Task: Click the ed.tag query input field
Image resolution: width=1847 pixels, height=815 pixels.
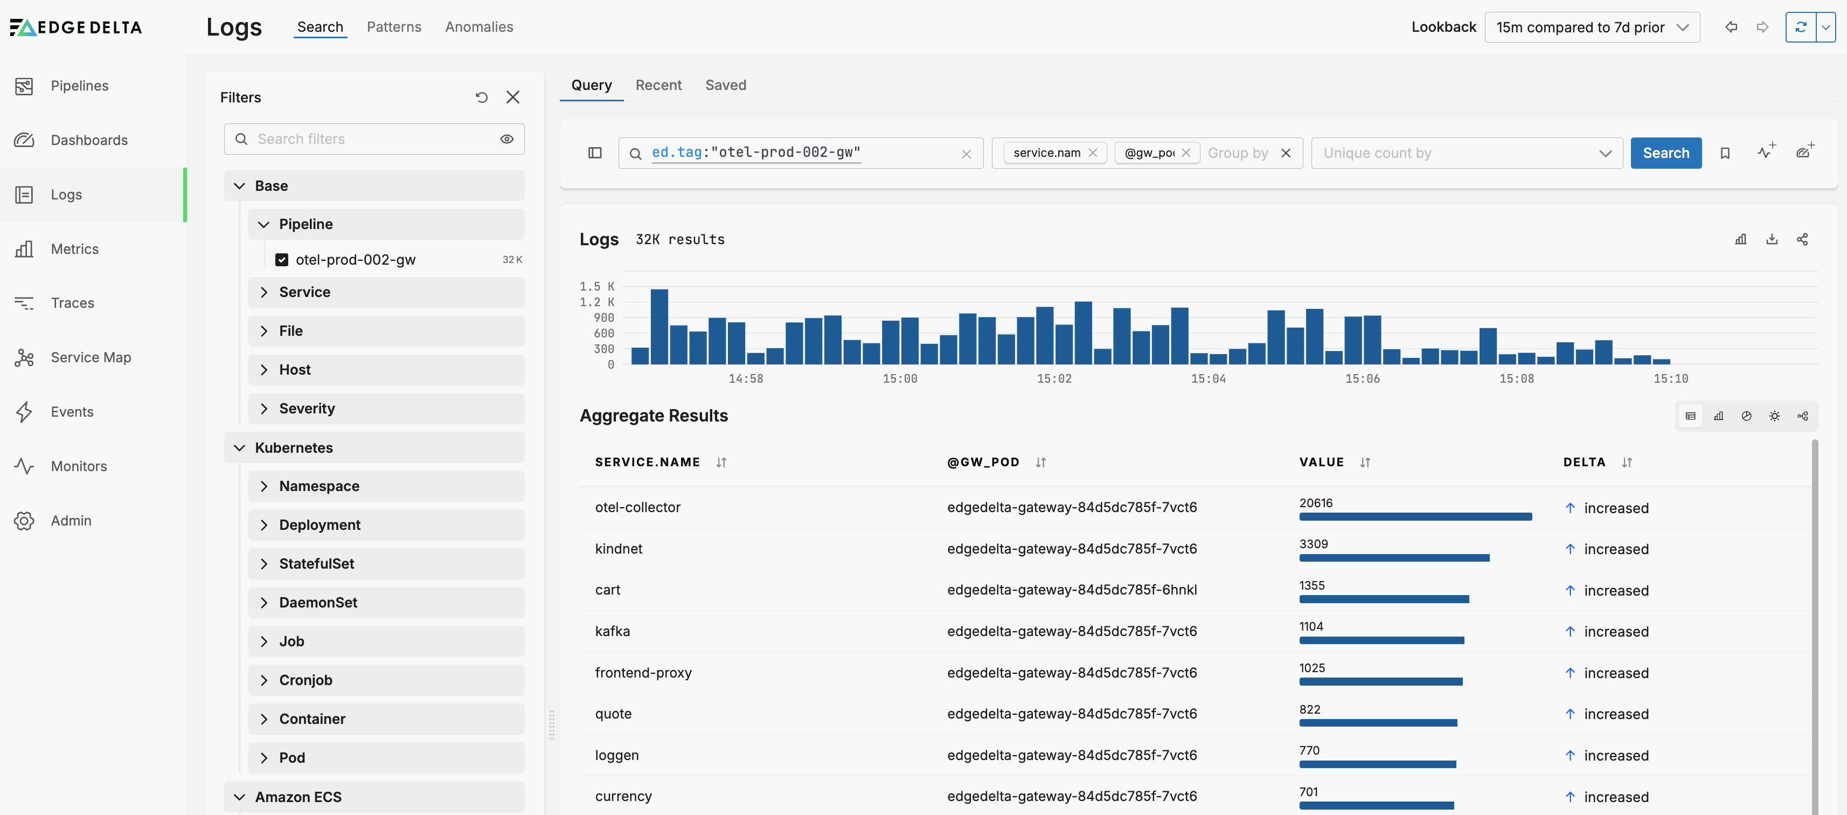Action: coord(800,154)
